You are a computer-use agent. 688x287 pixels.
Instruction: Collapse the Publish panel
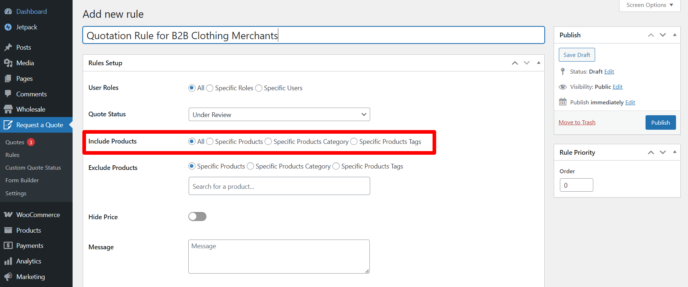pyautogui.click(x=675, y=35)
